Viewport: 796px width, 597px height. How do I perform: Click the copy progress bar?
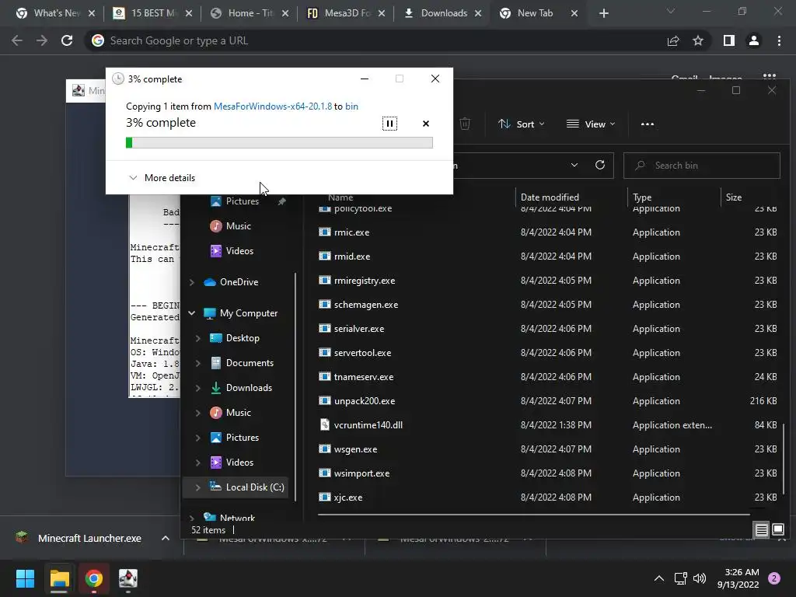(x=279, y=143)
